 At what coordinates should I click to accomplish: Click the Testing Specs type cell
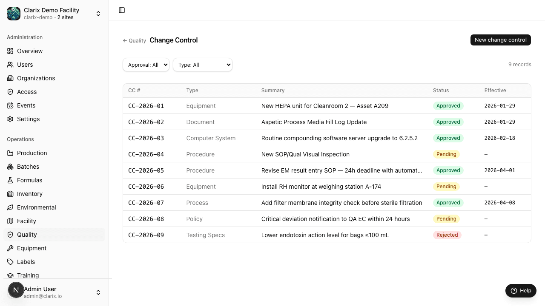pyautogui.click(x=205, y=235)
